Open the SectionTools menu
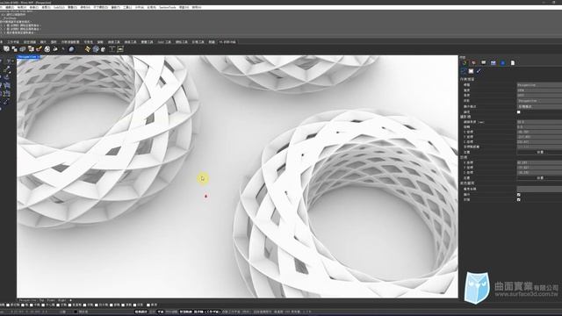Image resolution: width=562 pixels, height=316 pixels. [x=168, y=7]
